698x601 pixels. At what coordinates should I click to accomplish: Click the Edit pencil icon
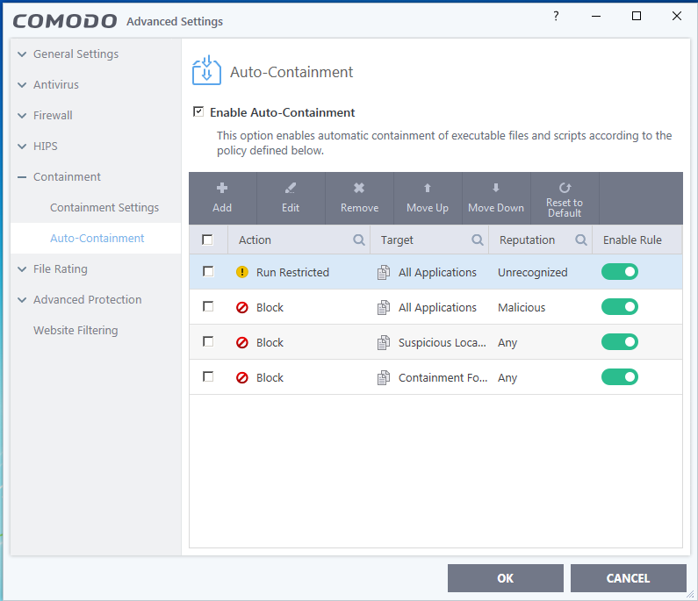pyautogui.click(x=291, y=188)
